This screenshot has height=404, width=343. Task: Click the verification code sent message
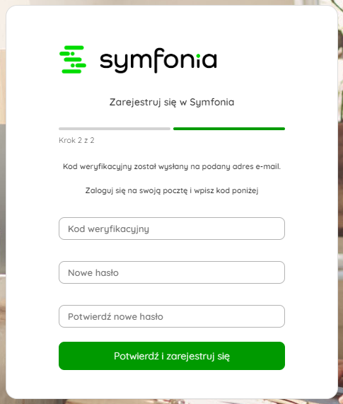[x=172, y=166]
